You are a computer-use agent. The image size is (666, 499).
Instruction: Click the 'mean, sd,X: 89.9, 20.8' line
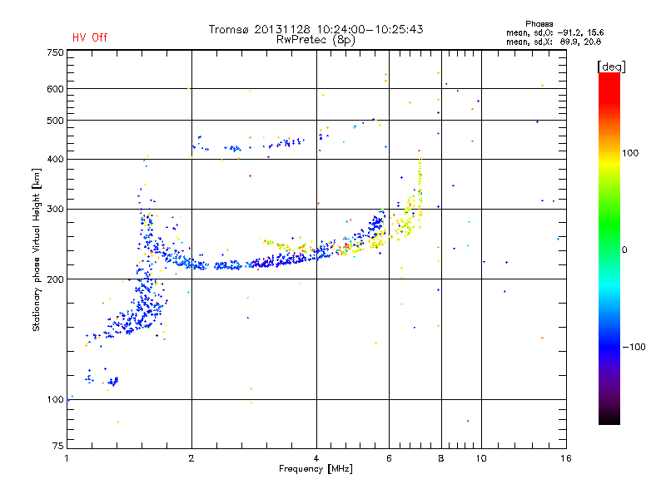pos(554,42)
